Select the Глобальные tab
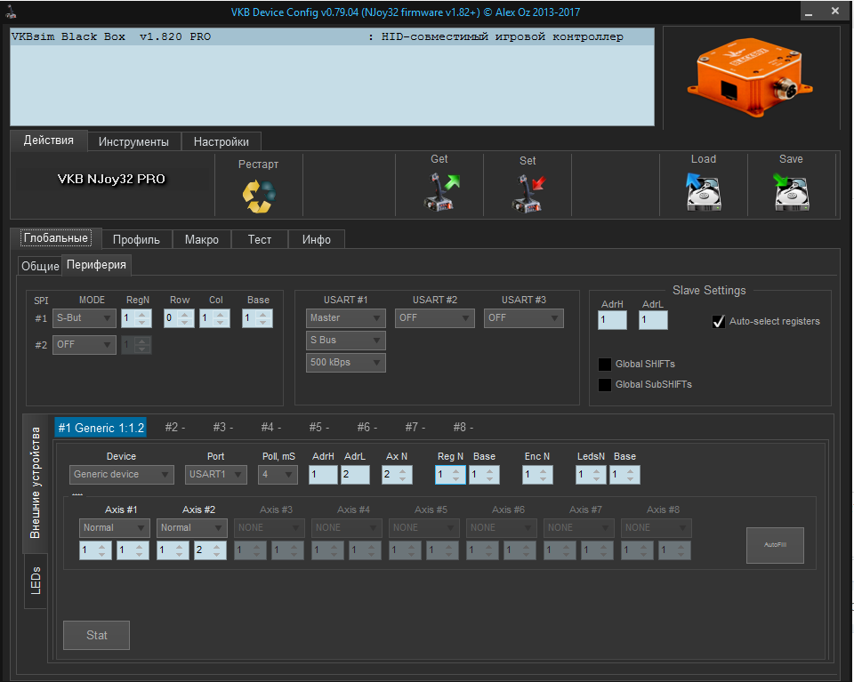854x682 pixels. (55, 238)
